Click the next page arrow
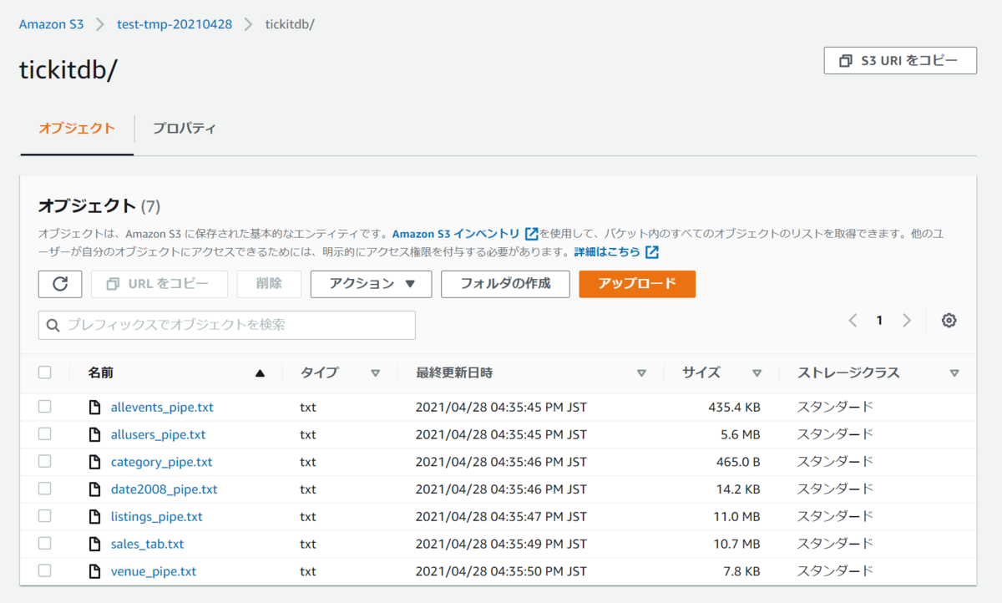The width and height of the screenshot is (1002, 603). [907, 321]
